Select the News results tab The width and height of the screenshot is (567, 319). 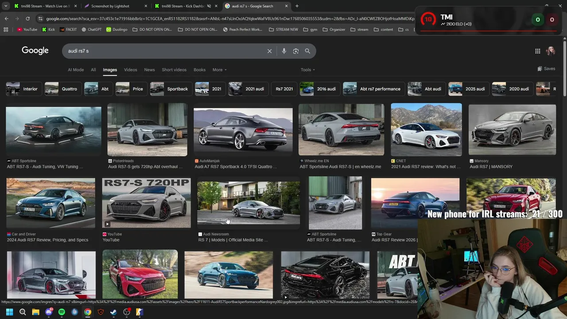(149, 70)
